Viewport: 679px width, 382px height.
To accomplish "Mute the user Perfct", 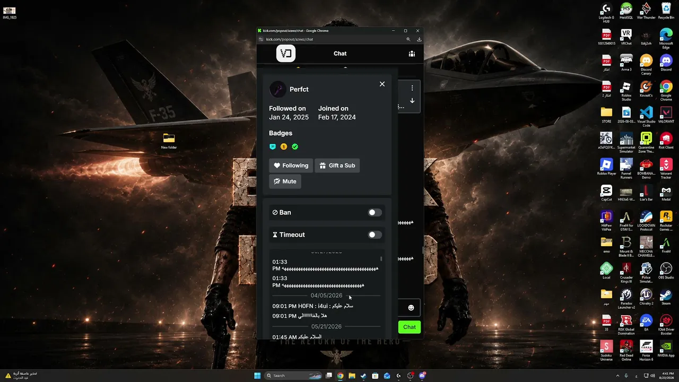I will 285,181.
